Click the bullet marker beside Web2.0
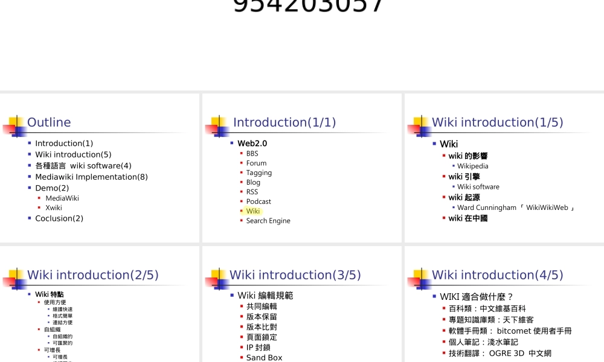 point(231,143)
